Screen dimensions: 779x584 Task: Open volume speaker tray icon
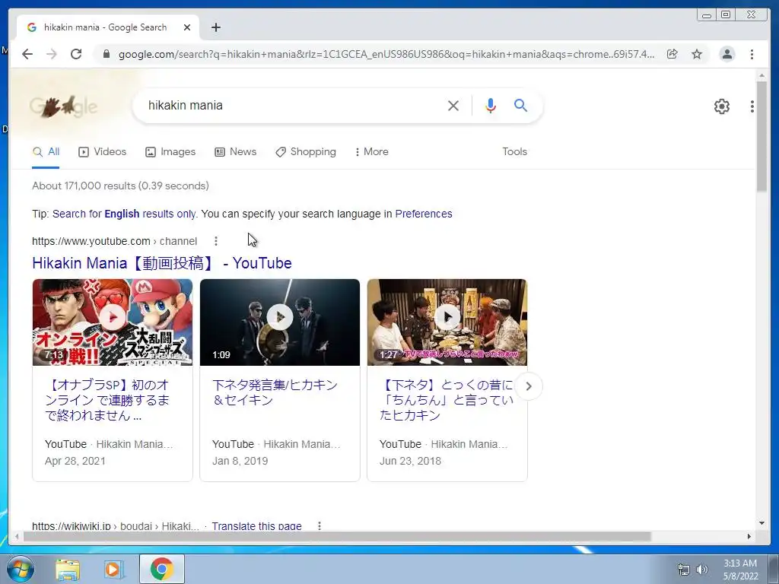click(x=702, y=570)
